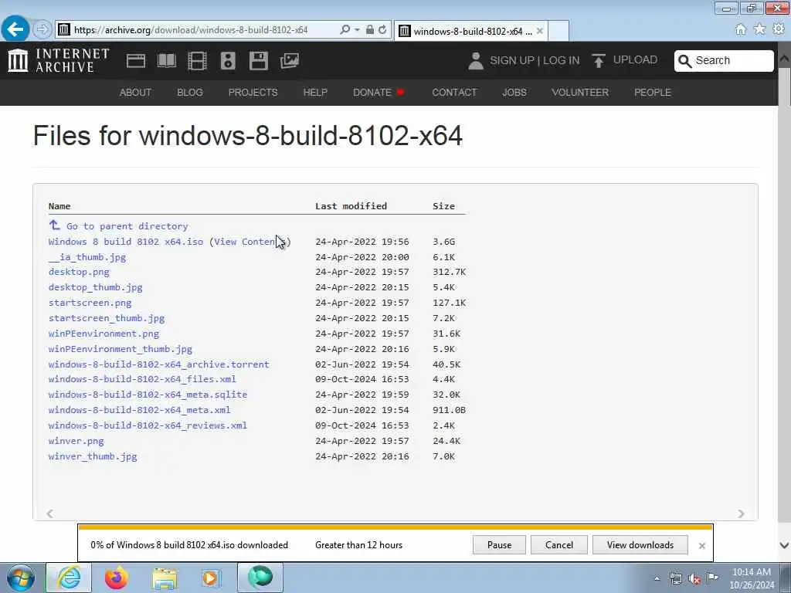
Task: Open the Audio speaker icon
Action: [x=228, y=61]
